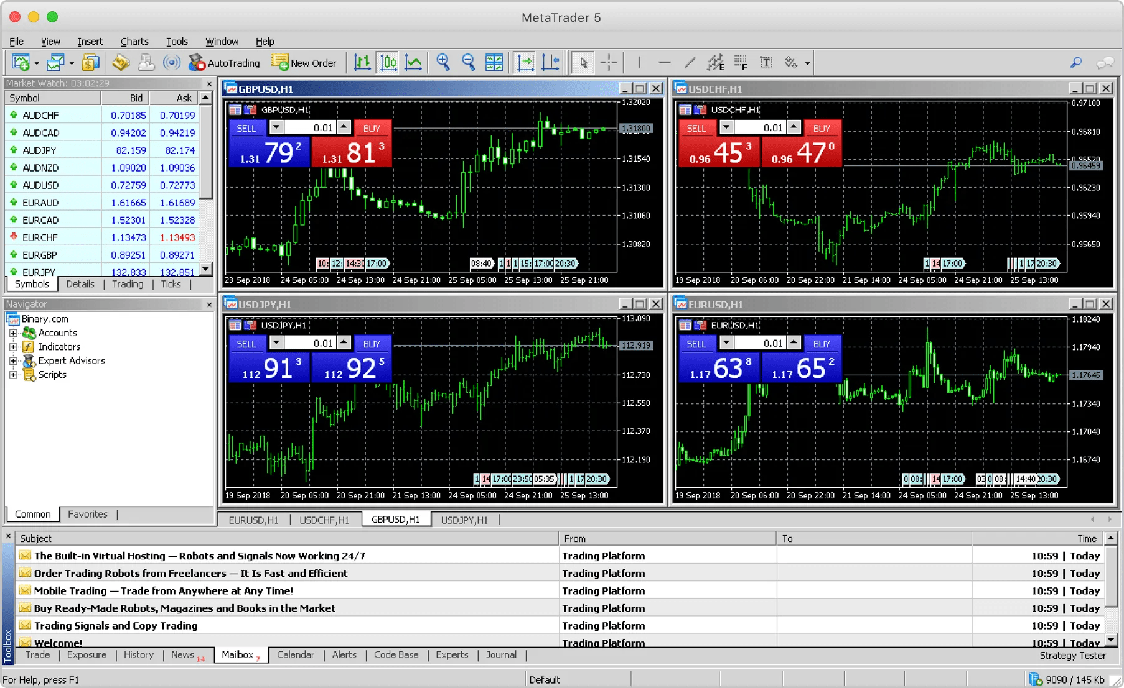Switch to USDJPY,H1 chart tab
The height and width of the screenshot is (688, 1124).
click(x=464, y=520)
